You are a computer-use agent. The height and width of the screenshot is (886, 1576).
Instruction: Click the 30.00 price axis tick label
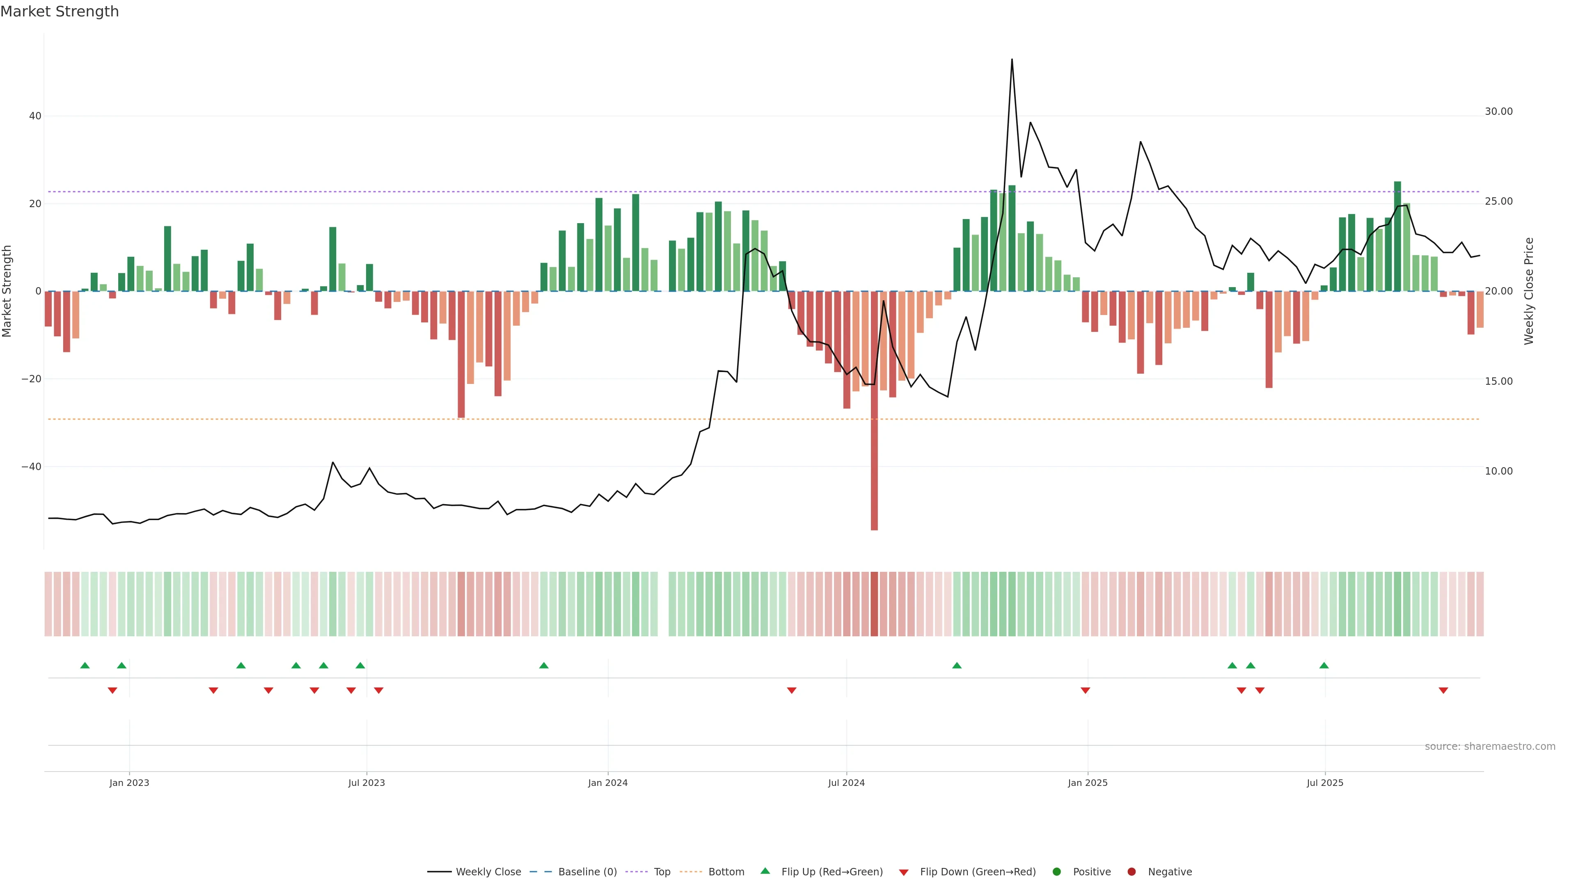[x=1498, y=111]
